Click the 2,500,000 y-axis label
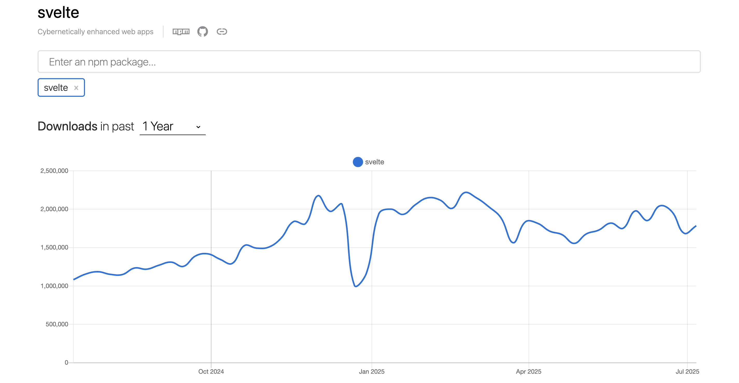Image resolution: width=739 pixels, height=383 pixels. point(54,171)
